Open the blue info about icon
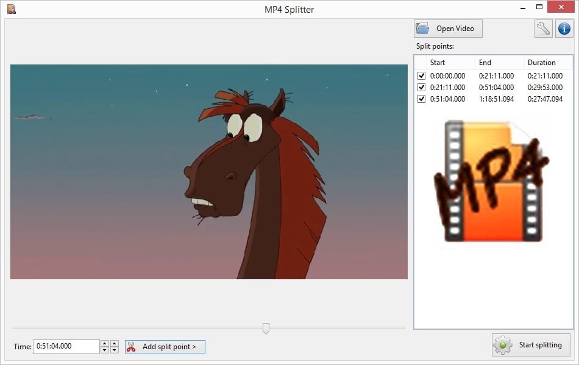 [564, 29]
